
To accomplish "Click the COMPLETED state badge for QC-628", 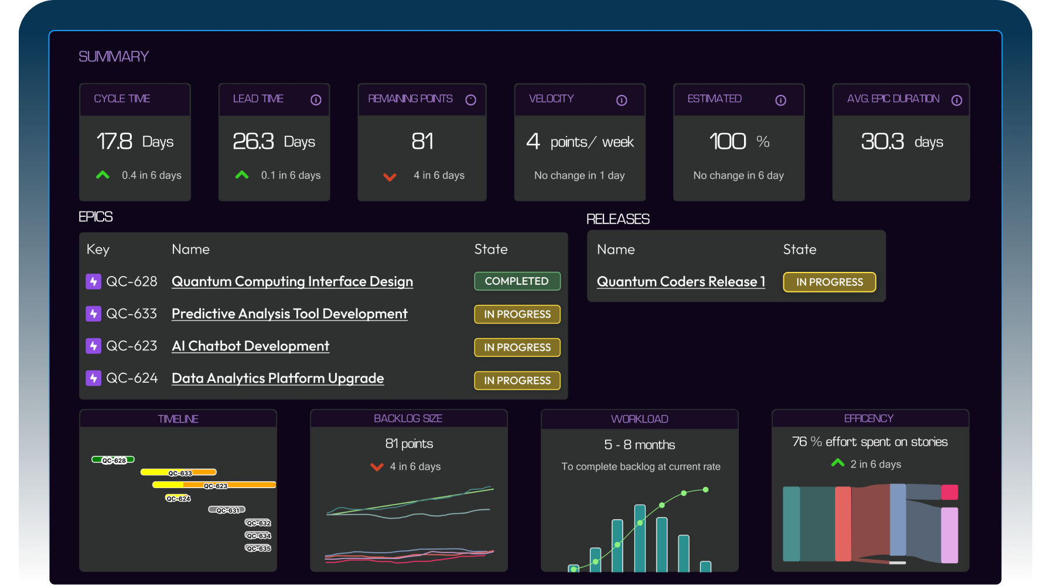I will point(517,281).
